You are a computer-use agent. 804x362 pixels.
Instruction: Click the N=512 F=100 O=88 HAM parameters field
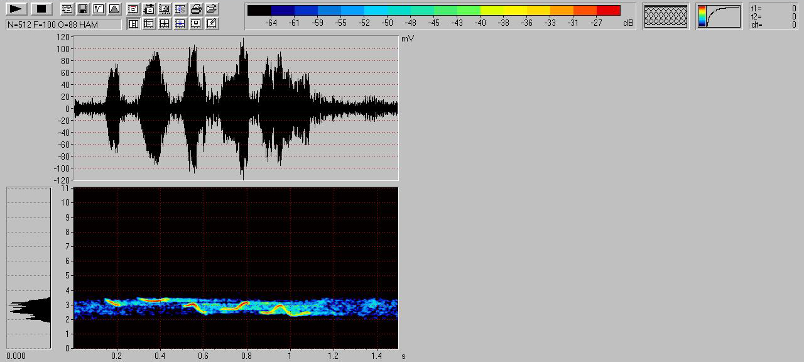click(x=63, y=25)
